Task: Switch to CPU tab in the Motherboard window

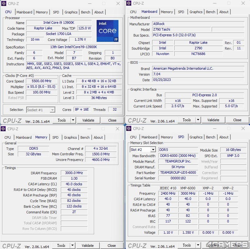Action: click(133, 12)
